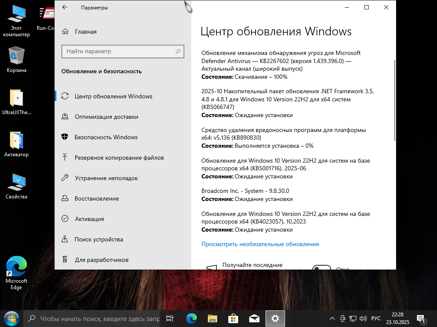The width and height of the screenshot is (437, 327).
Task: Open the Home (Главная) page
Action: (x=85, y=32)
